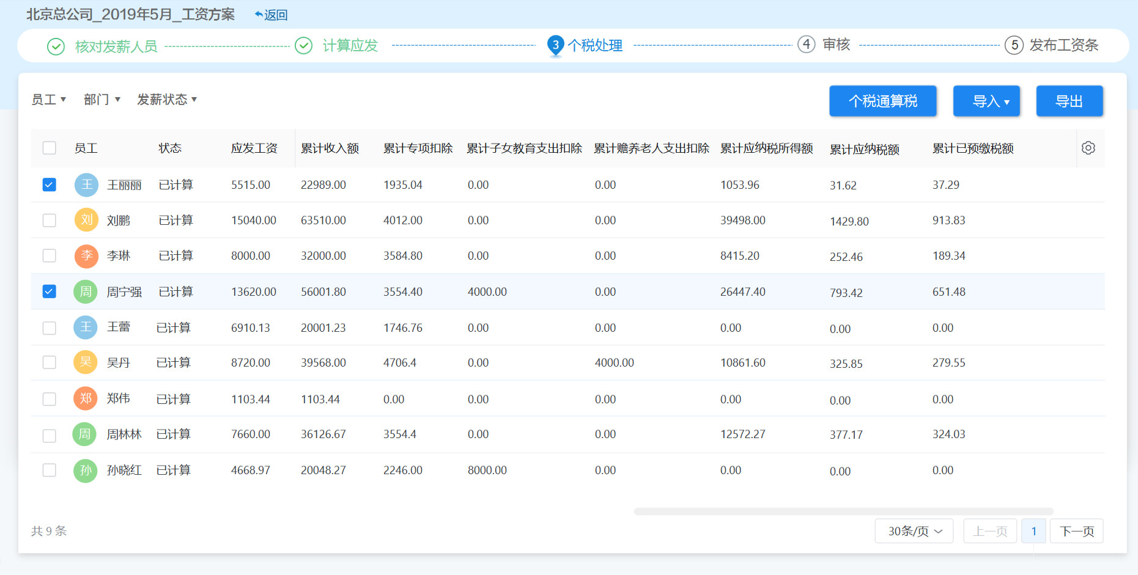The image size is (1138, 575).
Task: Uncheck the checkbox for 王丽丽
Action: (x=50, y=185)
